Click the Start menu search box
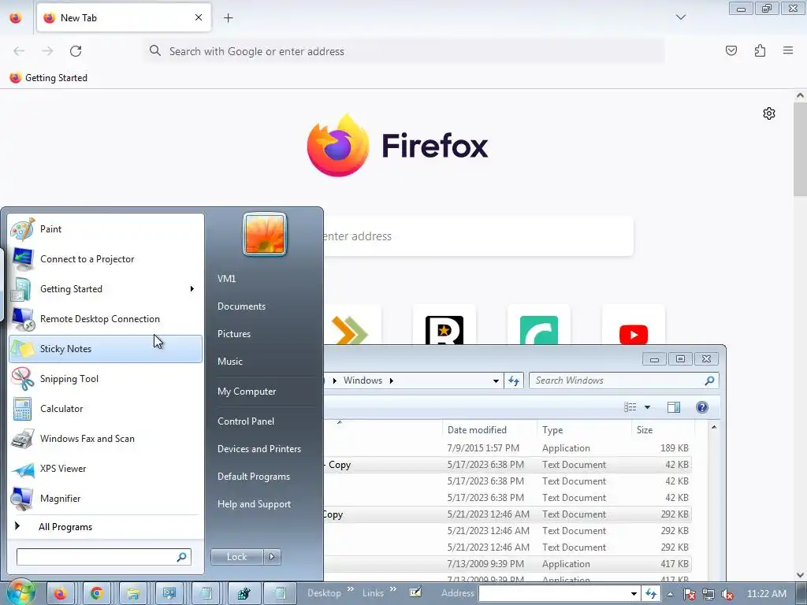The height and width of the screenshot is (605, 807). click(104, 557)
